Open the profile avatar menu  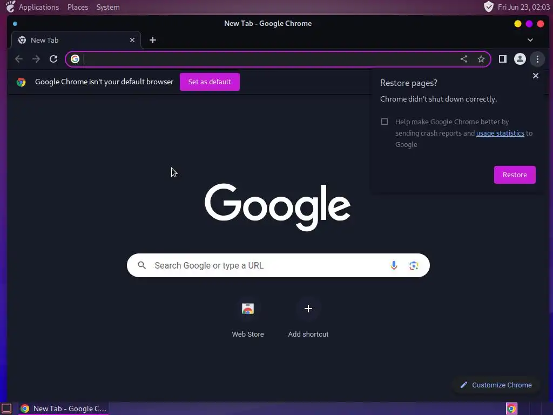point(520,59)
